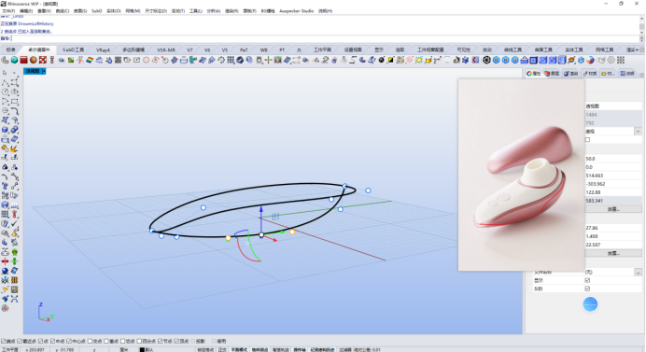Click the red-and-green arrows icon in the left sidebar
646x352 pixels.
[5, 261]
